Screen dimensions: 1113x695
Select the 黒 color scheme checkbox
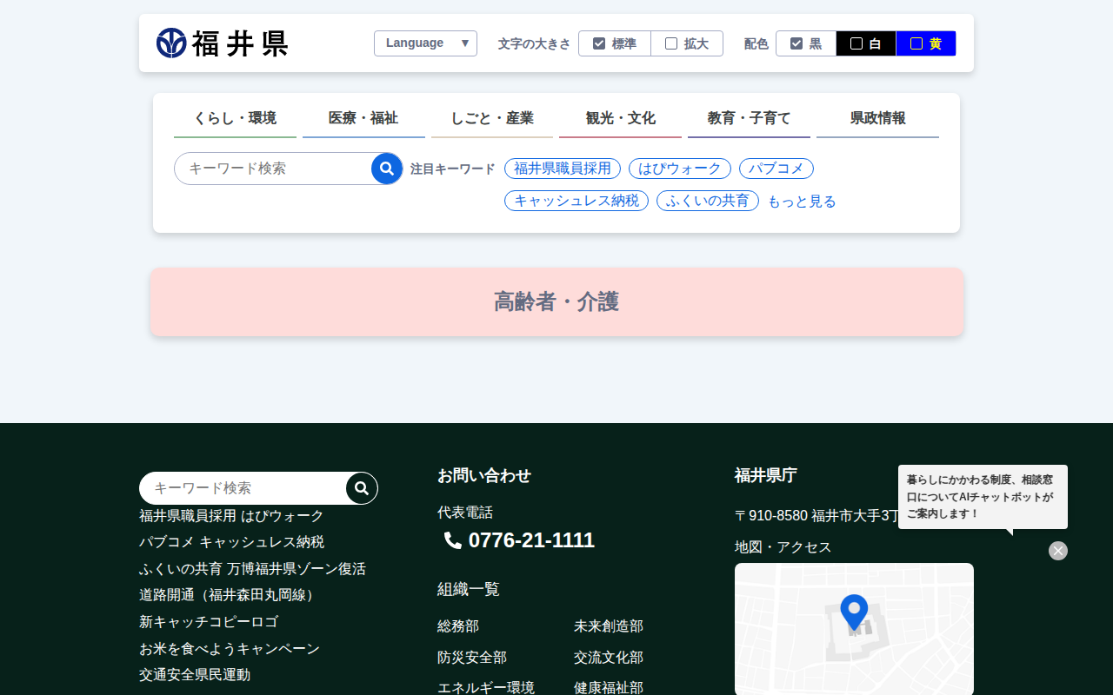(796, 43)
